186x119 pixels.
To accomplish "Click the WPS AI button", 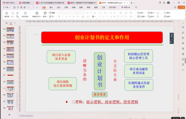I will click(126, 7).
